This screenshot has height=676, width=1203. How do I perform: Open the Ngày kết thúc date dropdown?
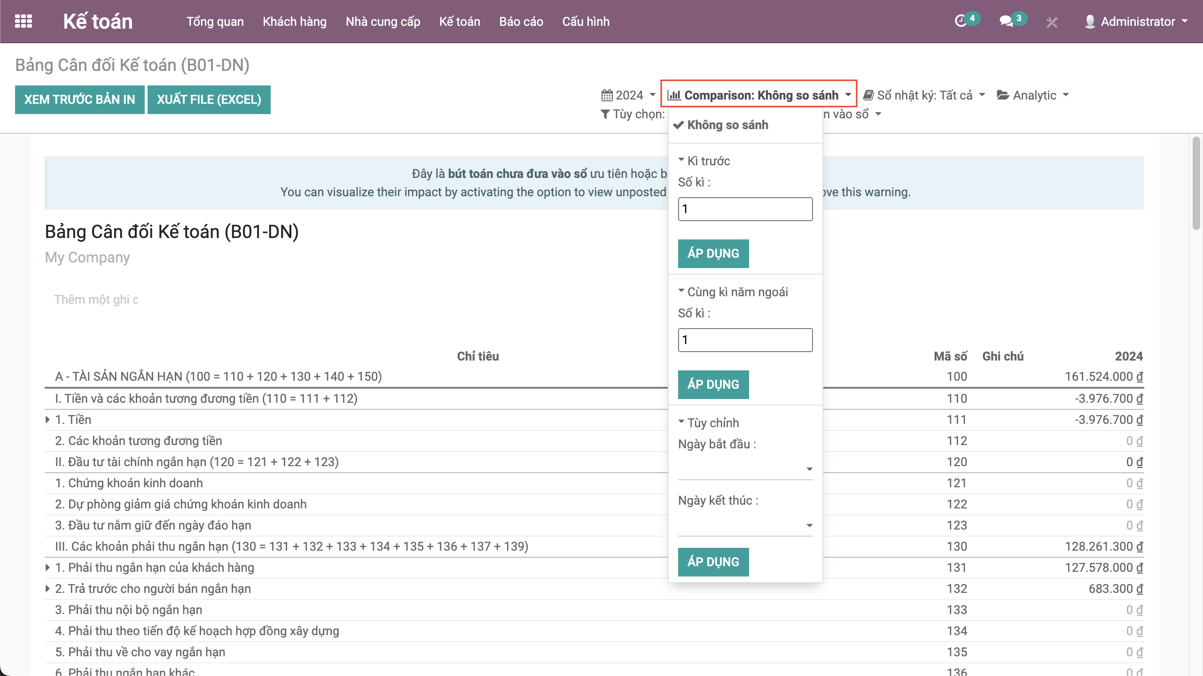745,525
